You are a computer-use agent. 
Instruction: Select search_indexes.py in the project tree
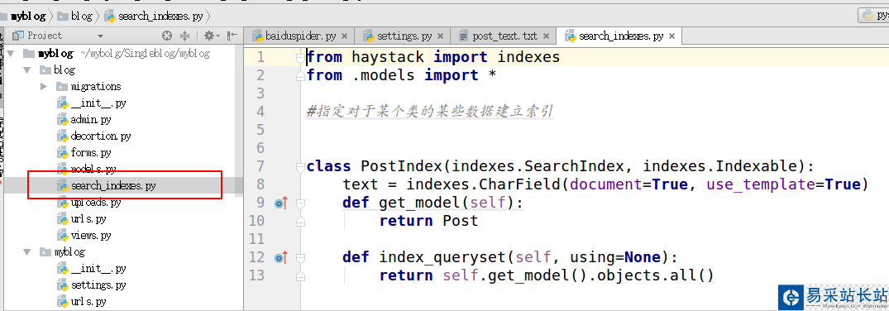(x=112, y=185)
